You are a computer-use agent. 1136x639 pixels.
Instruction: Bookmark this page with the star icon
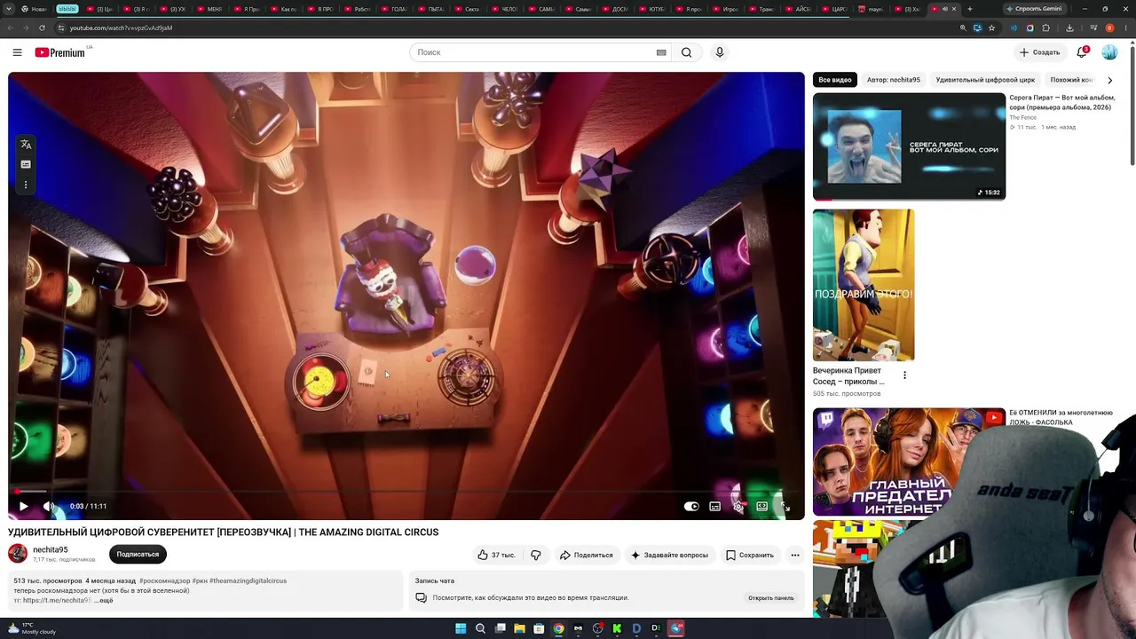[991, 28]
